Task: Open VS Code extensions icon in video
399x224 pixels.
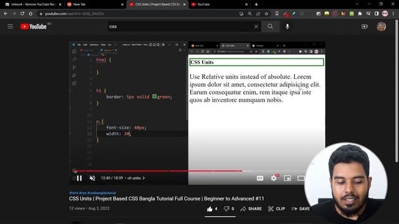Action: click(74, 83)
